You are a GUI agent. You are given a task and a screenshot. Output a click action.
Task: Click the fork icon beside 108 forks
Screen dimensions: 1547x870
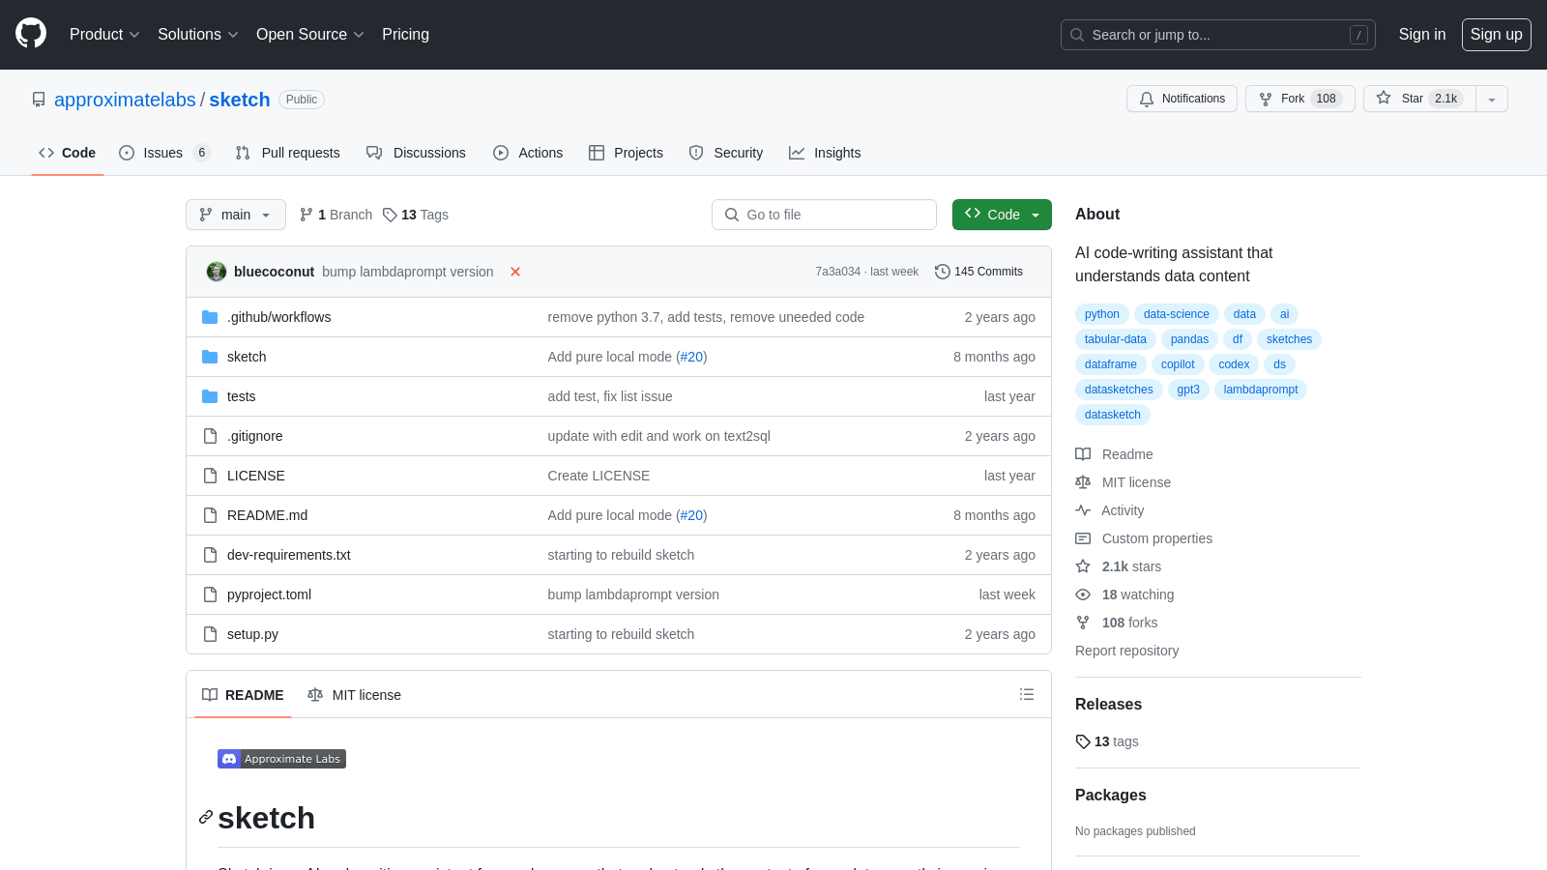click(1083, 623)
